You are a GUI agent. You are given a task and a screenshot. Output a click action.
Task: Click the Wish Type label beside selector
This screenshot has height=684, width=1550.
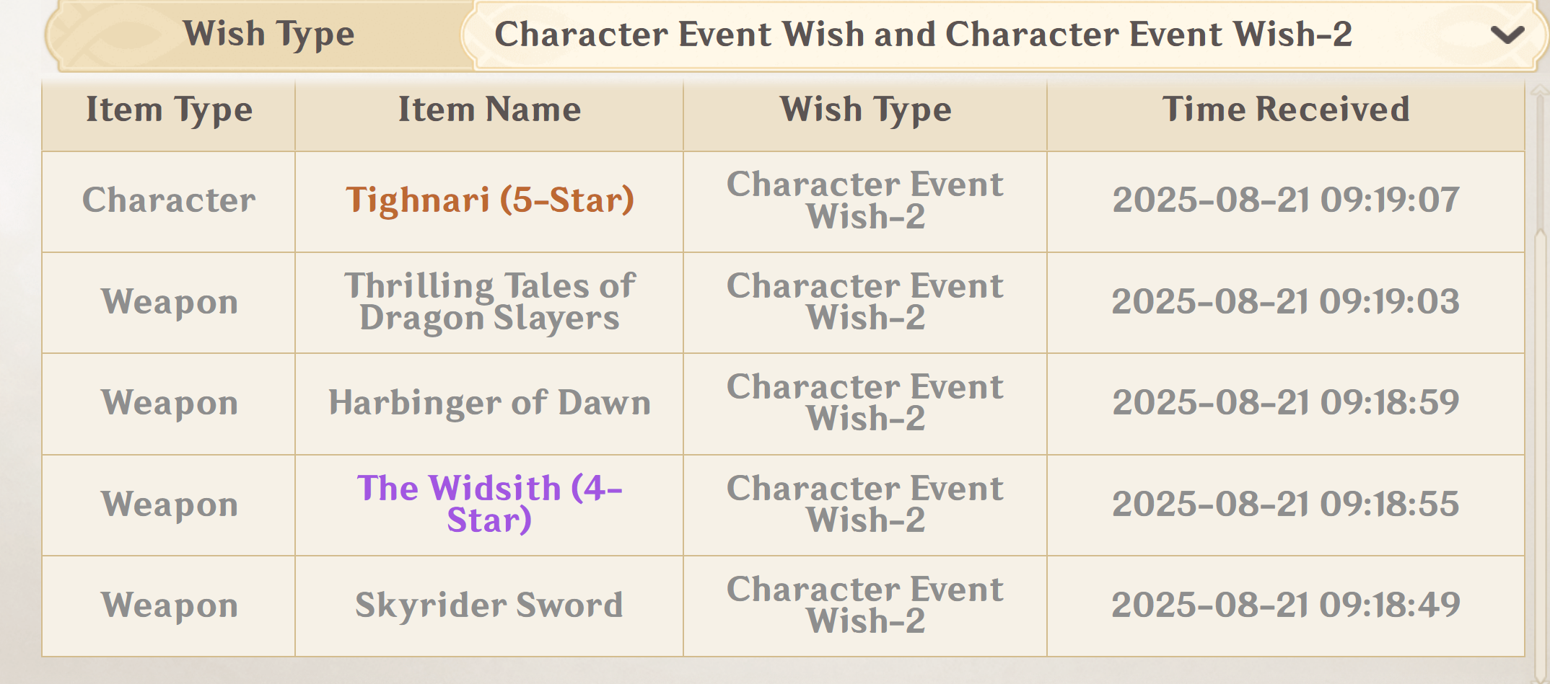268,34
